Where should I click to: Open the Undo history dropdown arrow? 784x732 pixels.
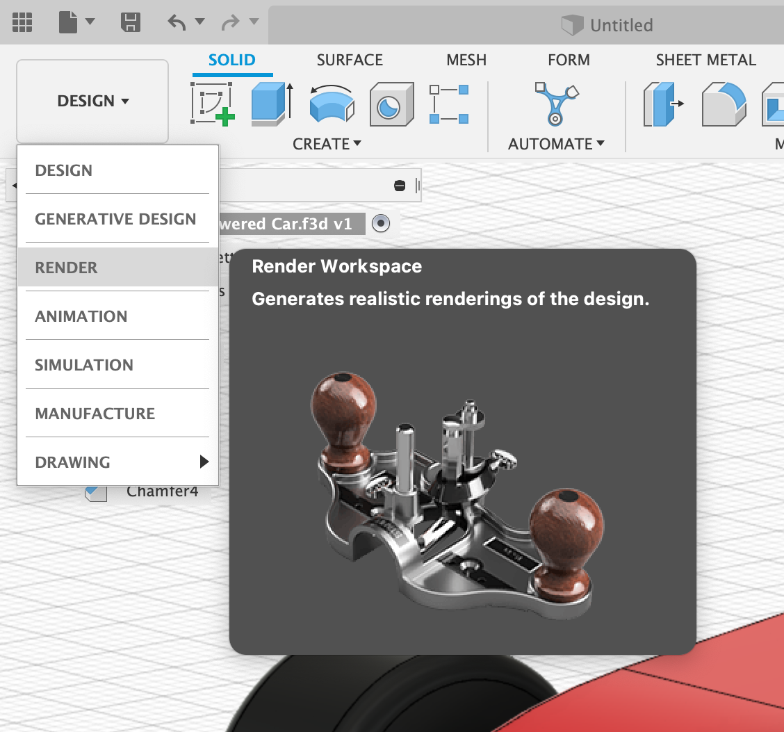(199, 22)
